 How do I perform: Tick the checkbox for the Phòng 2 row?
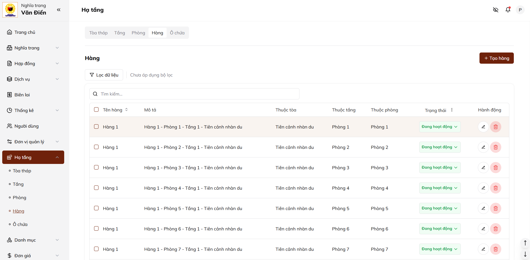tap(96, 147)
